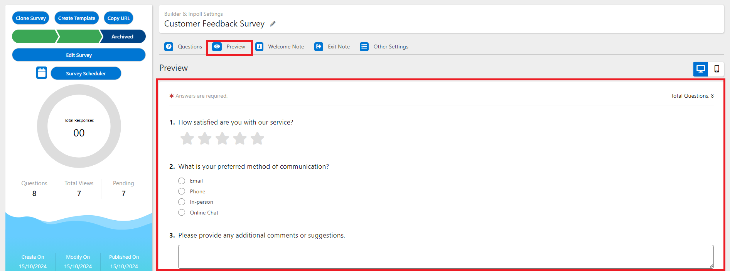Click the Exit Note arrow icon
The image size is (730, 271).
319,47
